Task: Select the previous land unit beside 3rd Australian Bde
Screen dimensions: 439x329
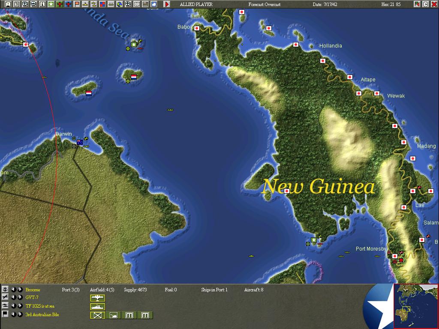Action: [13, 314]
